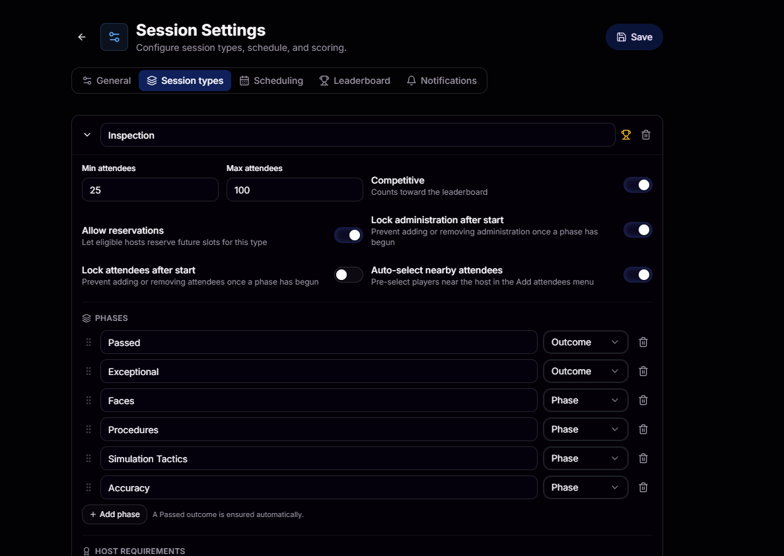Image resolution: width=784 pixels, height=556 pixels.
Task: Collapse the Inspection section chevron
Action: [x=87, y=135]
